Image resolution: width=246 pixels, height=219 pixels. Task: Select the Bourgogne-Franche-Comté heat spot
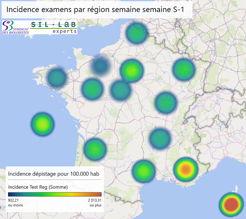tap(166, 103)
